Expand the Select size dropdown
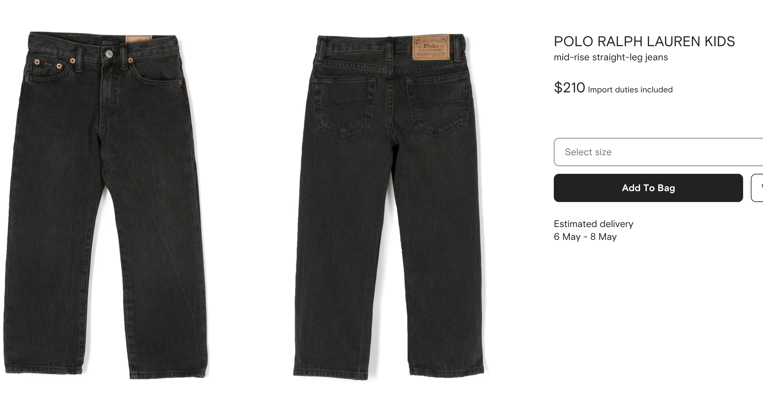 pos(658,152)
